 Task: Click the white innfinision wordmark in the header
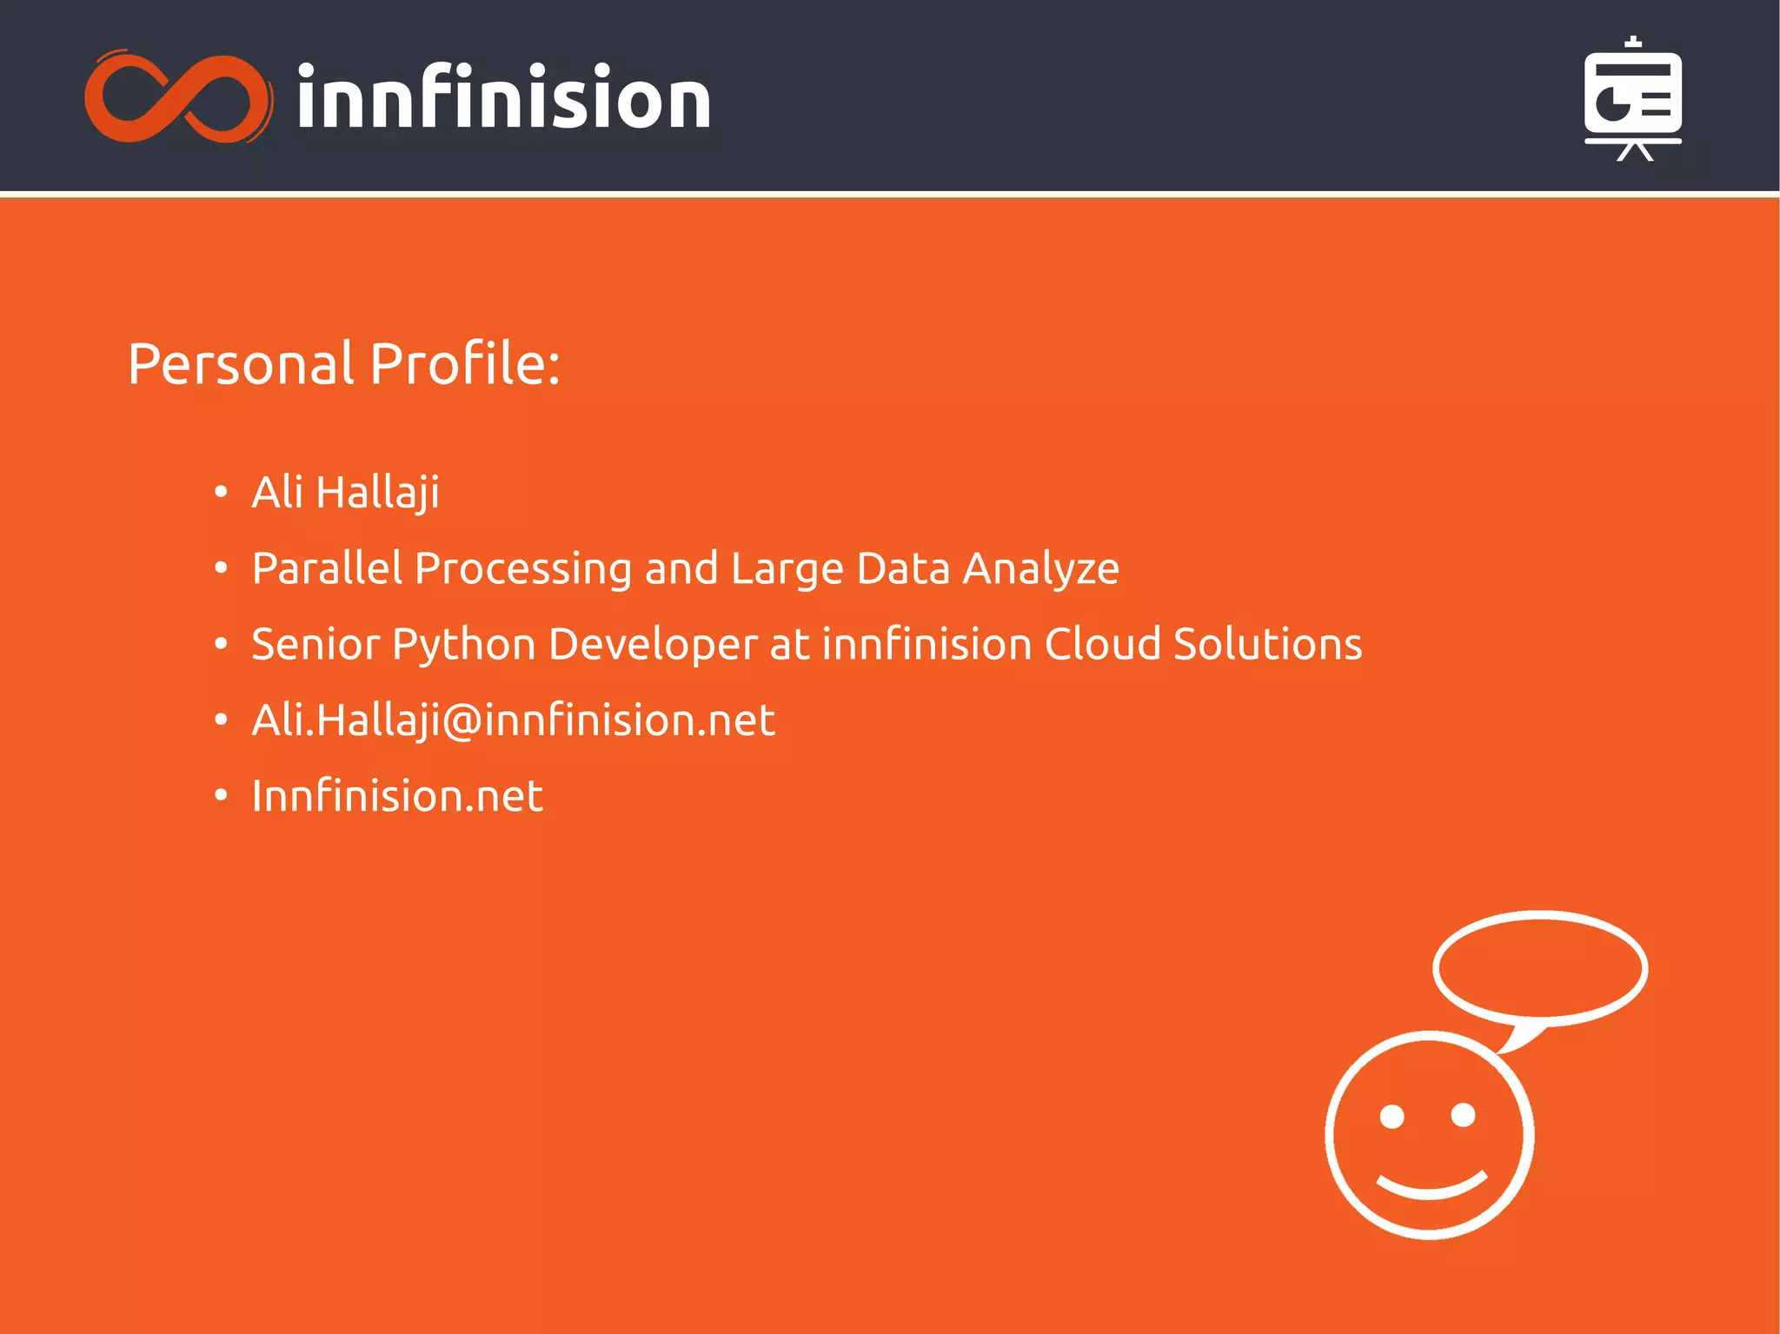(504, 97)
